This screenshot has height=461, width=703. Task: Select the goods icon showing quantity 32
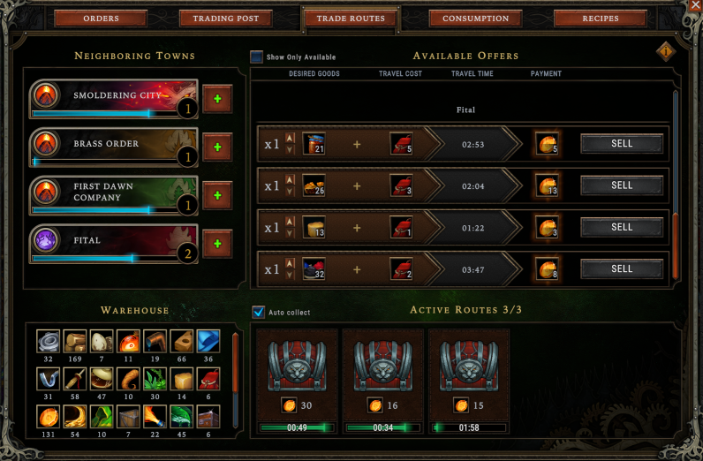click(x=314, y=269)
